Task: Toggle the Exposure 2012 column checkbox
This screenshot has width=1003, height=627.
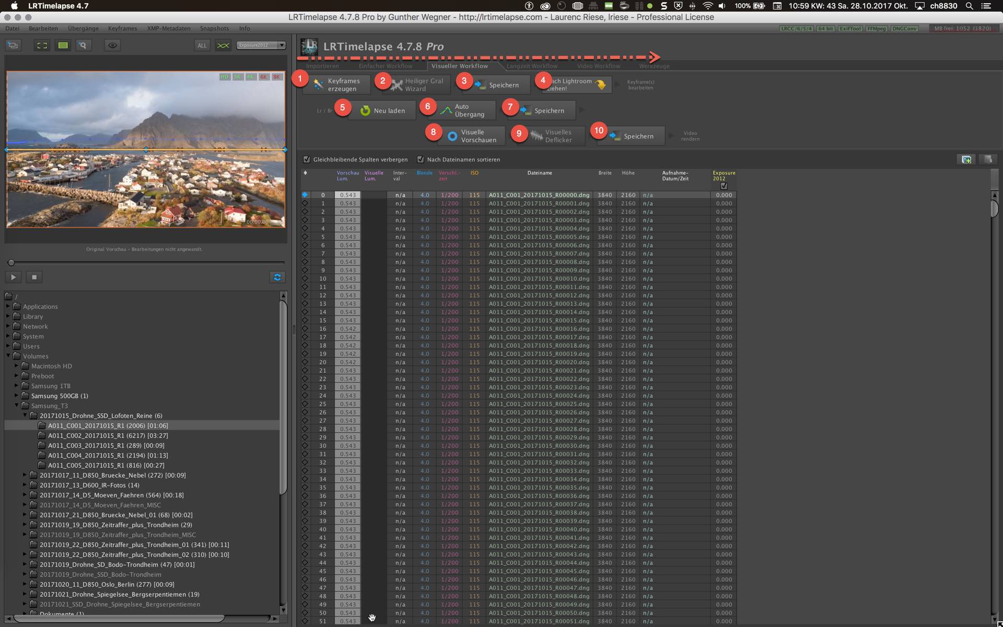Action: 724,186
